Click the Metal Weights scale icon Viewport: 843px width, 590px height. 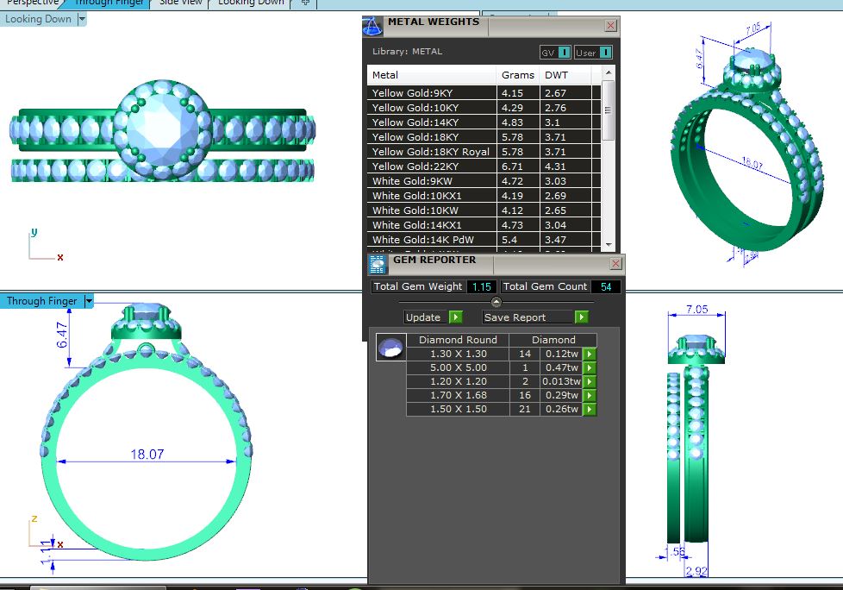point(372,26)
